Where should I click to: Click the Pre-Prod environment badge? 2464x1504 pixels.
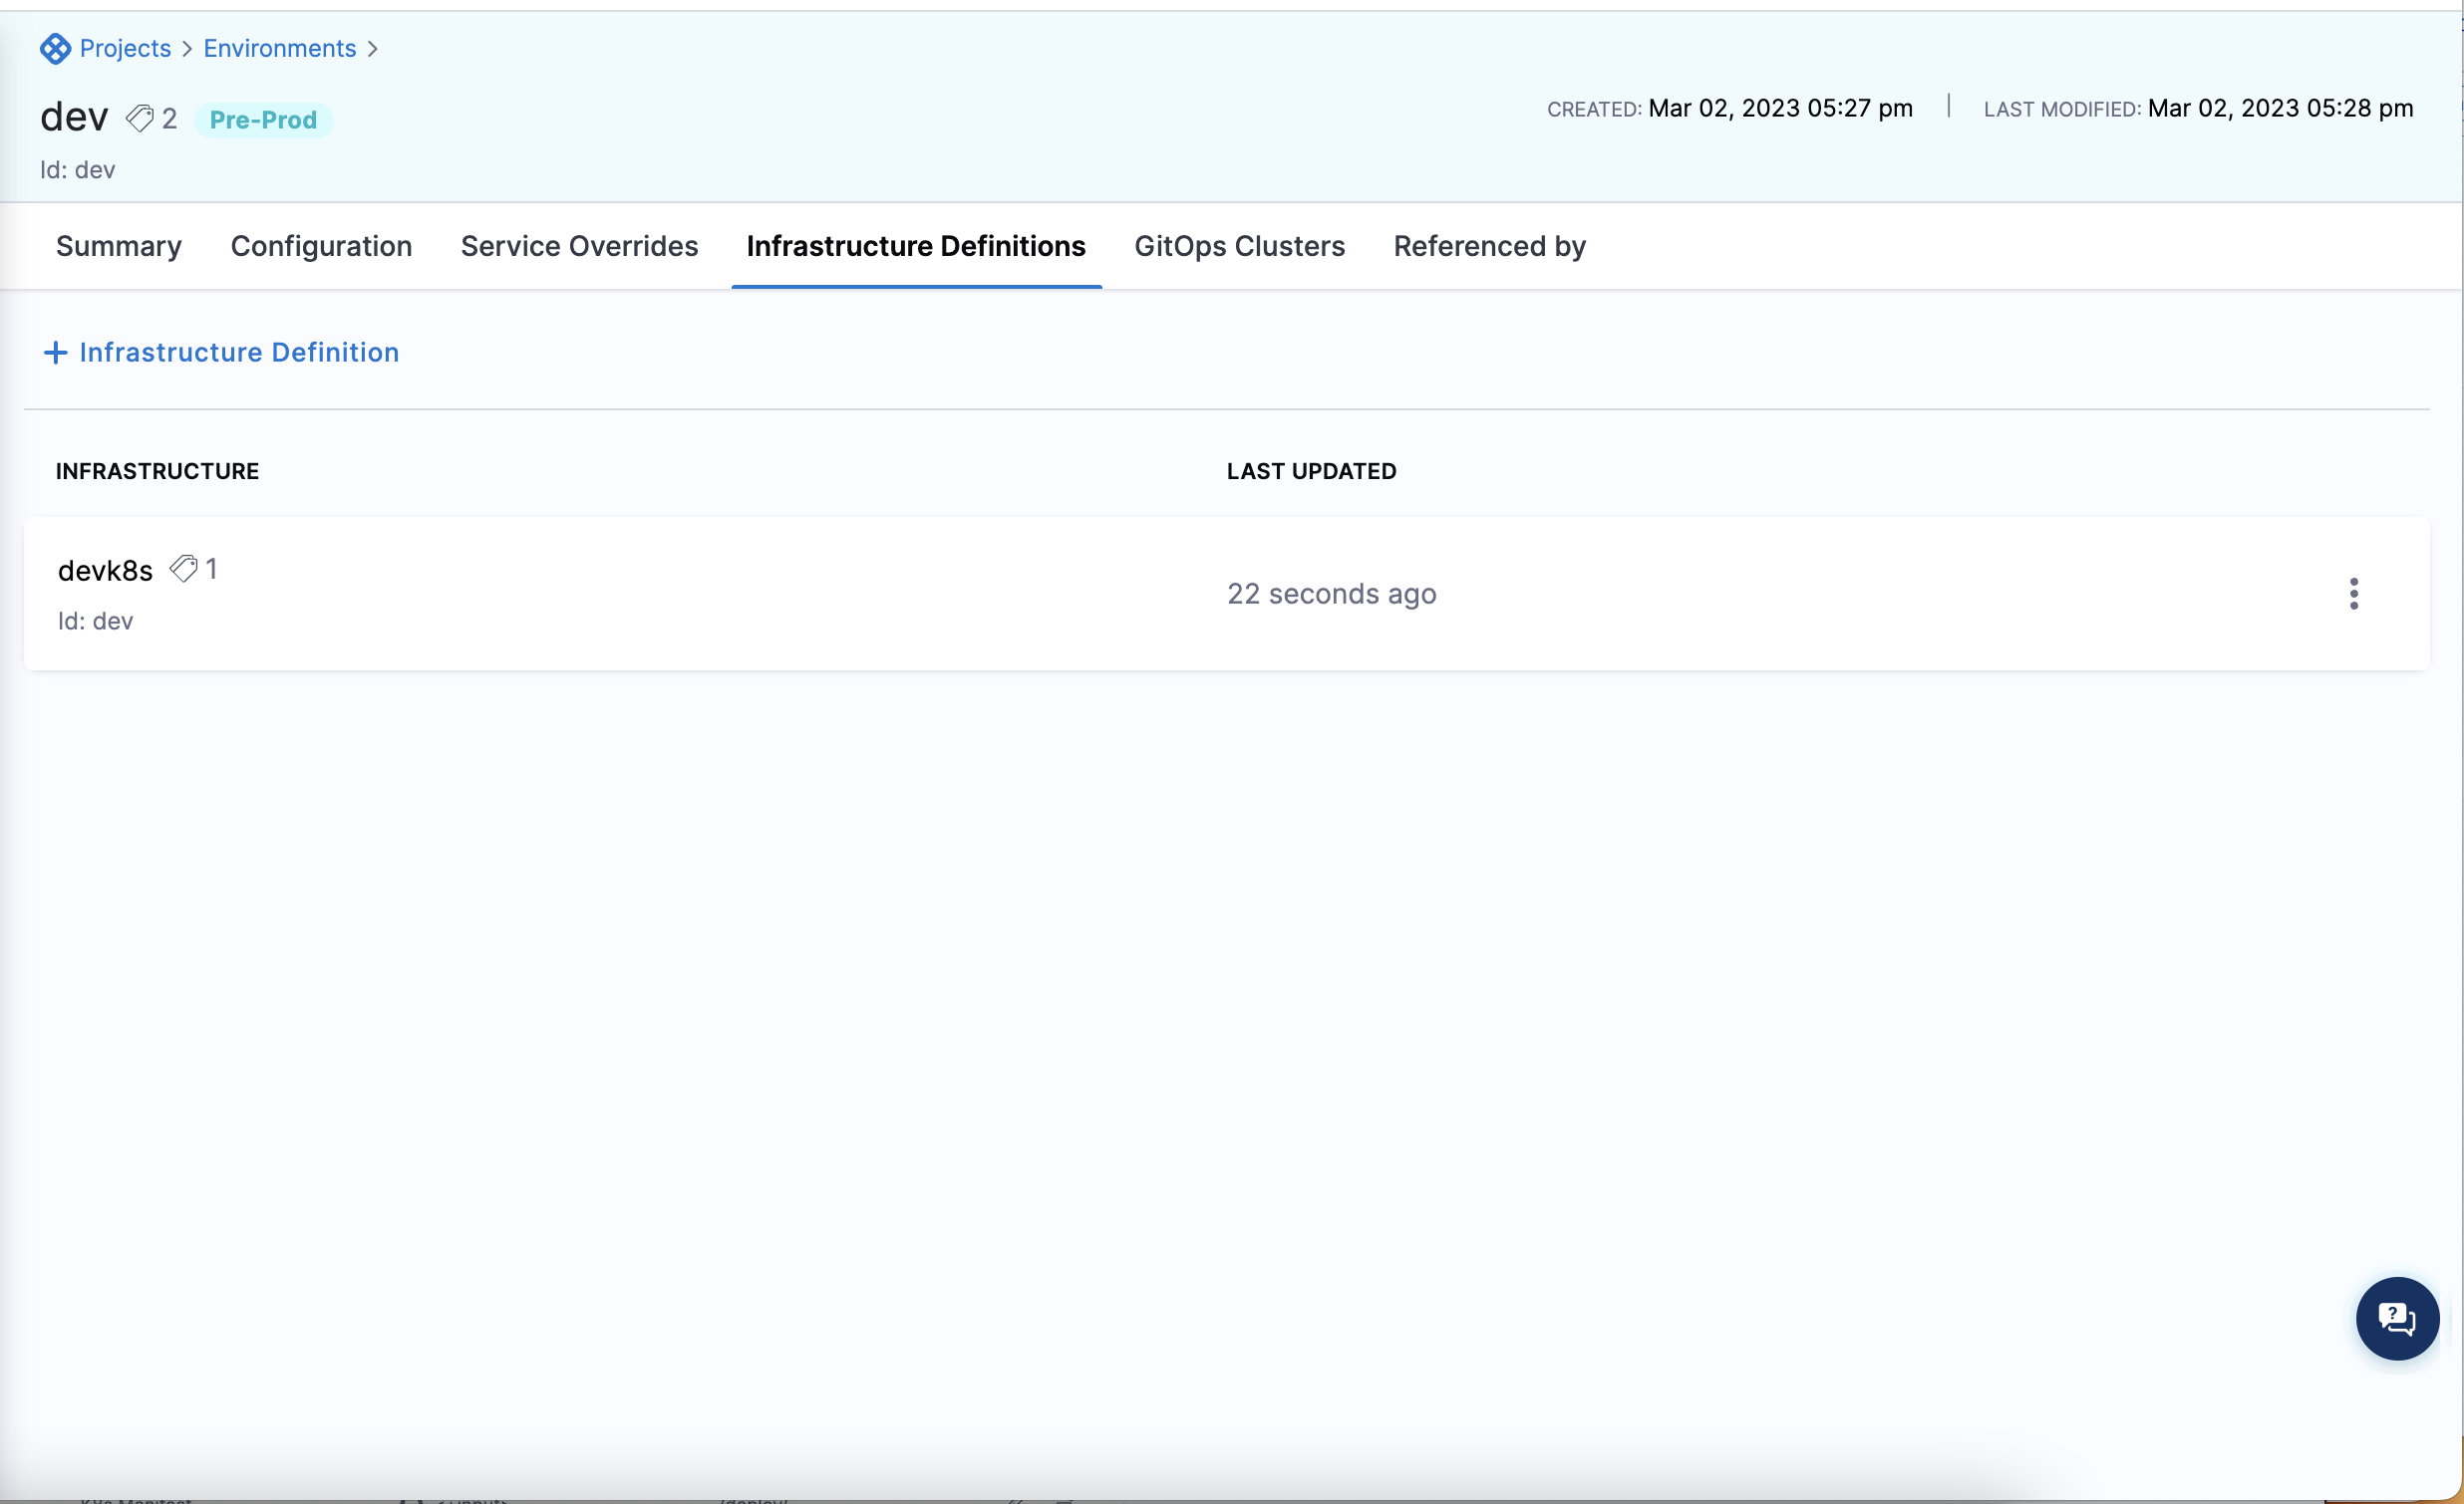[263, 120]
